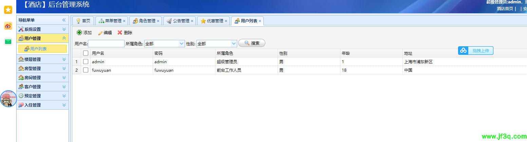
Task: Switch to the 首页 tab
Action: tap(83, 21)
